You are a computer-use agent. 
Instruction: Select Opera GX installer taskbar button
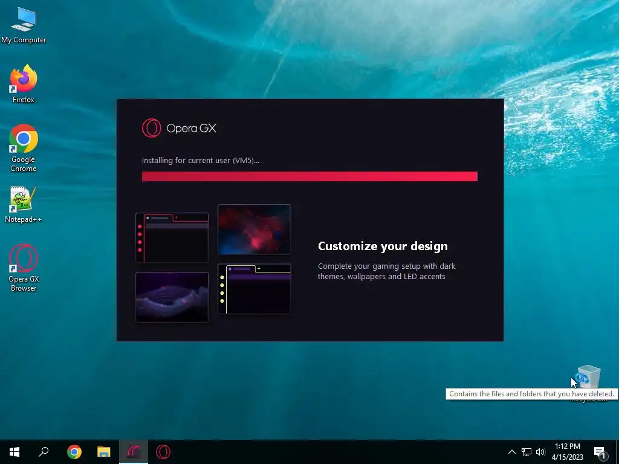coord(134,452)
